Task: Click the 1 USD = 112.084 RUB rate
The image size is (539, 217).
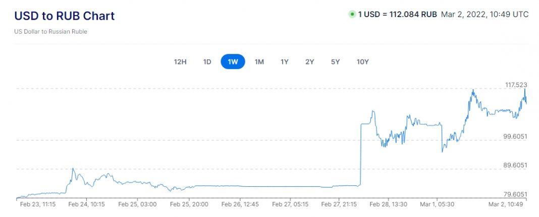Action: click(x=397, y=14)
